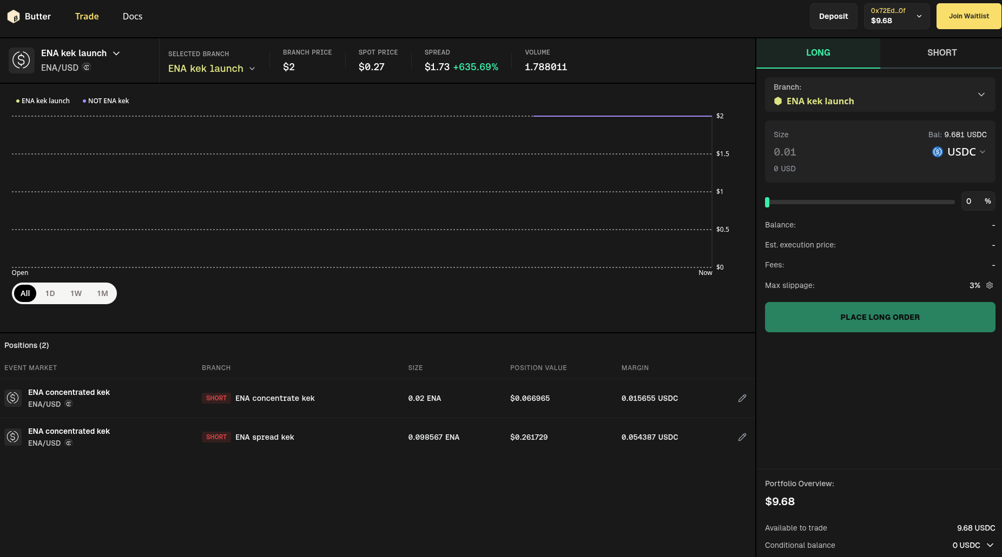Open the USDC currency dropdown
The image size is (1002, 557).
point(959,152)
